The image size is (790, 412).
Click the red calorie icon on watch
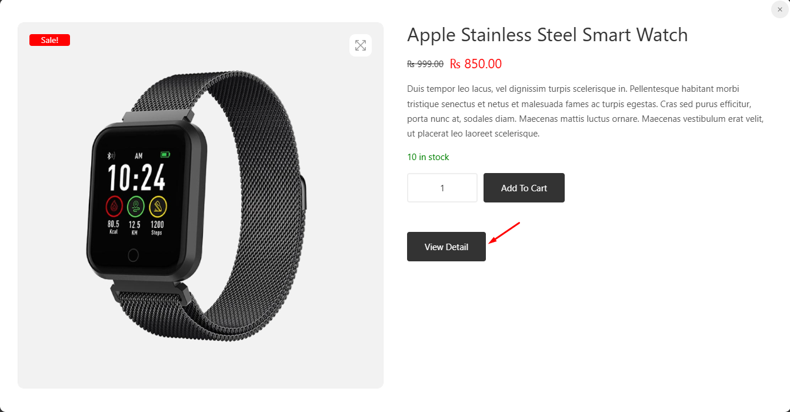pos(114,207)
